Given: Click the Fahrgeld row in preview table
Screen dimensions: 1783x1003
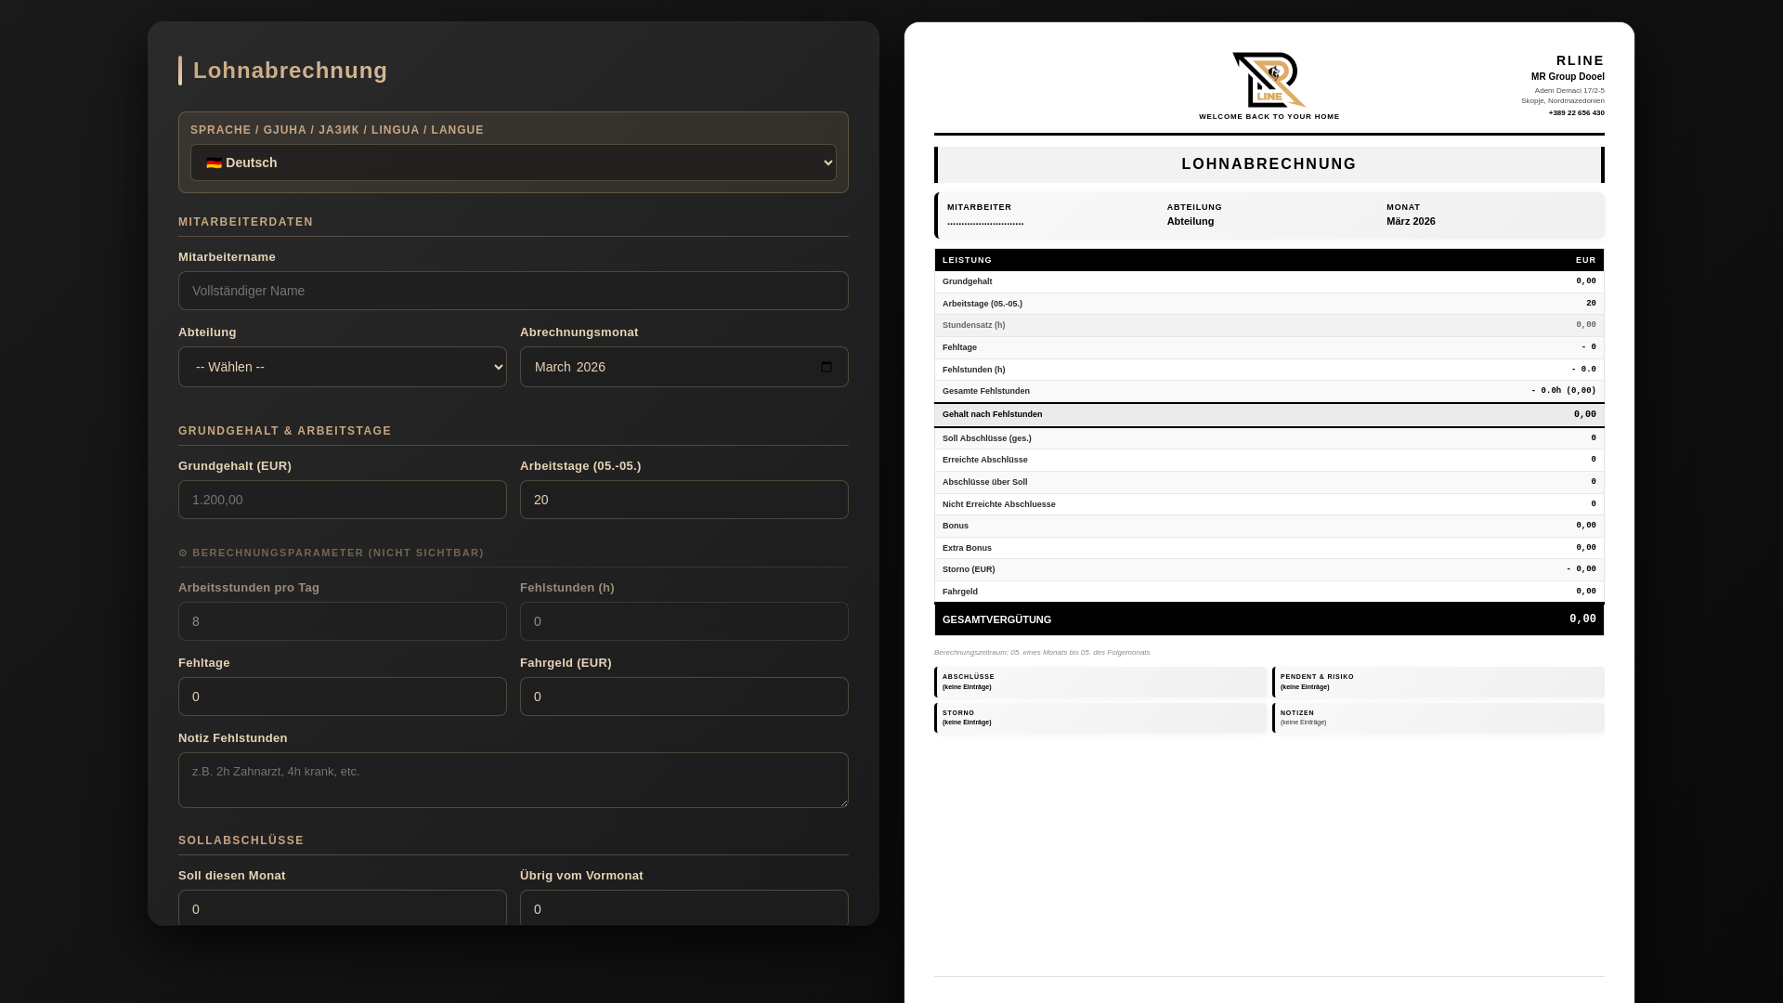Looking at the screenshot, I should (1269, 592).
